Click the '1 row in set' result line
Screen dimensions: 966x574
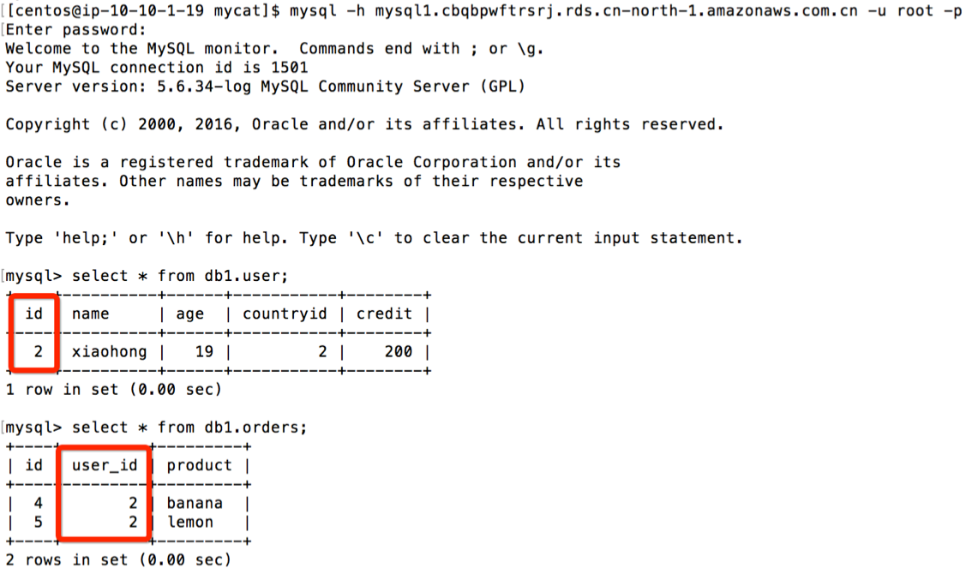tap(113, 390)
